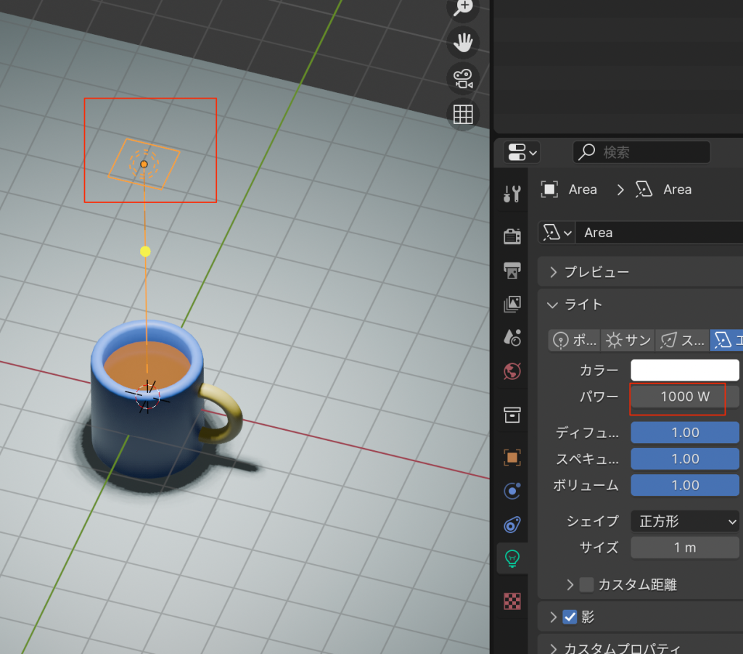Select the ポイント light type button
Screen dimensions: 743x654
[x=575, y=340]
